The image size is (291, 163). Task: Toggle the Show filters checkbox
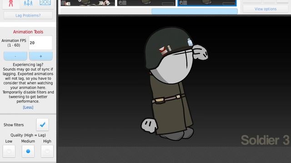tap(42, 125)
